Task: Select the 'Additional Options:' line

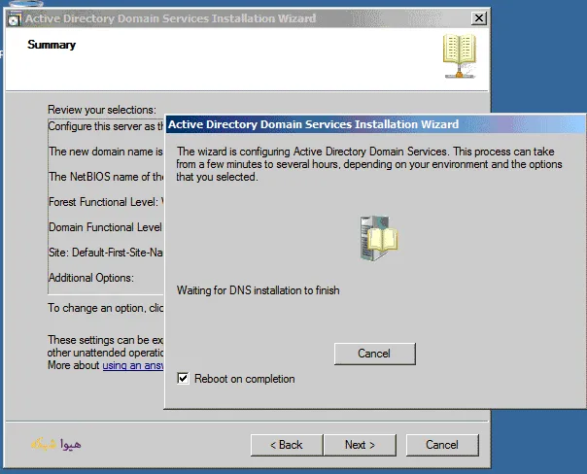Action: (91, 278)
